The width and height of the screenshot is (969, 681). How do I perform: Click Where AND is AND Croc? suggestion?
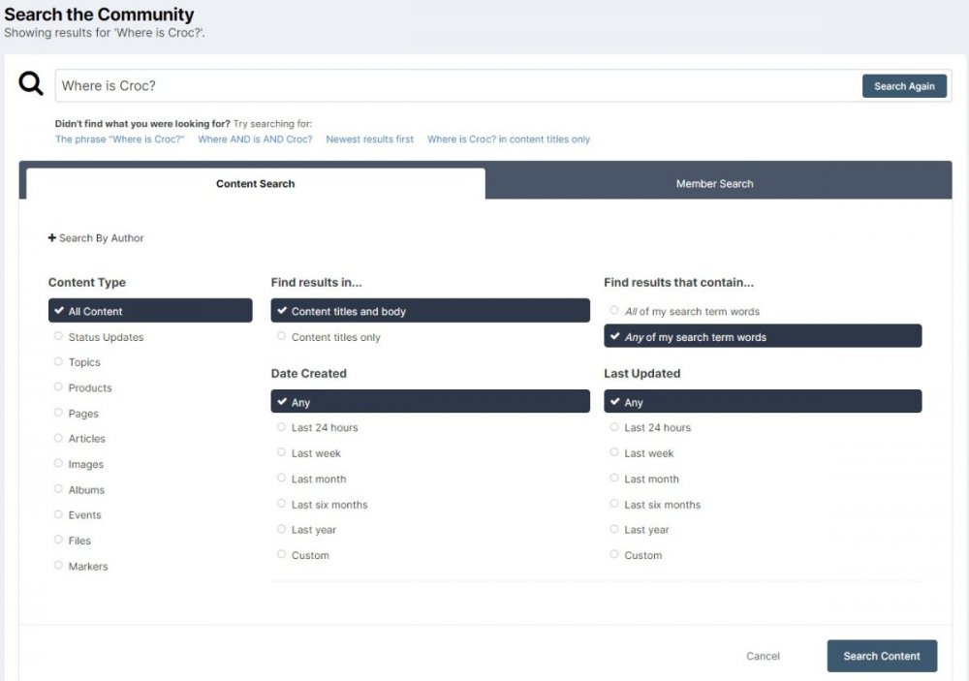[x=255, y=139]
